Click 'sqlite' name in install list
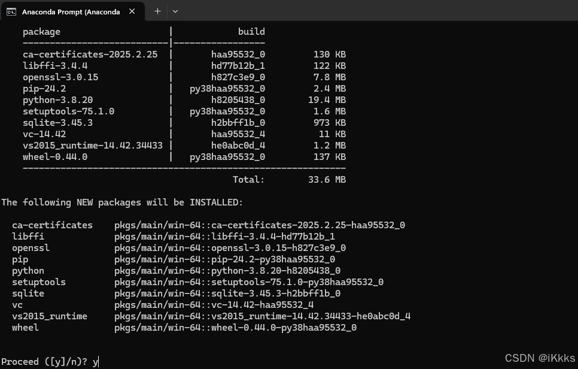This screenshot has width=578, height=369. [x=28, y=294]
